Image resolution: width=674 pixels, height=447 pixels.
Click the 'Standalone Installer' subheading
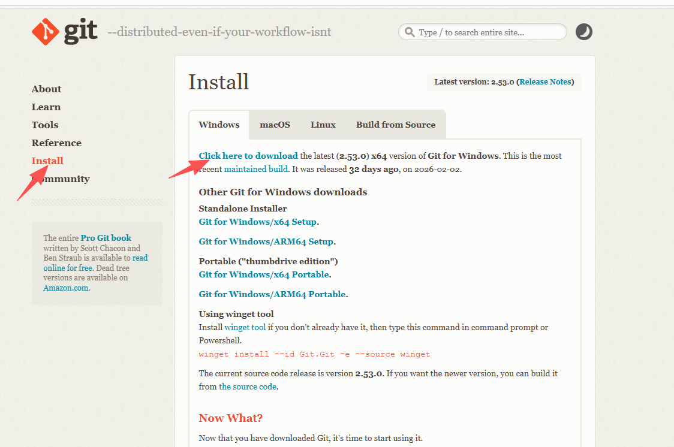click(x=243, y=209)
